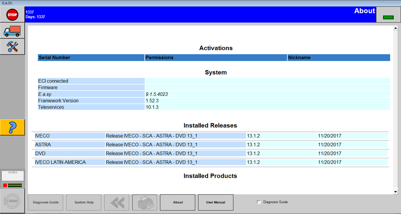This screenshot has width=401, height=214.
Task: Click the Permissions column header
Action: (x=216, y=58)
